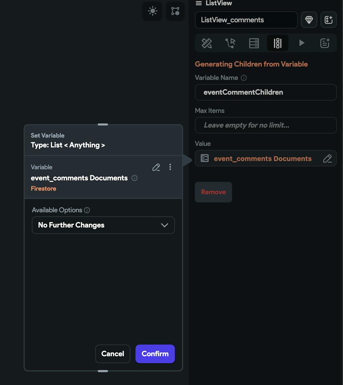This screenshot has width=343, height=385.
Task: Click the Remove button
Action: (213, 192)
